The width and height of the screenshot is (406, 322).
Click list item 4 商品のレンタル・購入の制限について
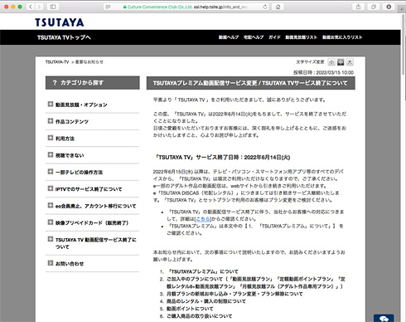coord(206,301)
